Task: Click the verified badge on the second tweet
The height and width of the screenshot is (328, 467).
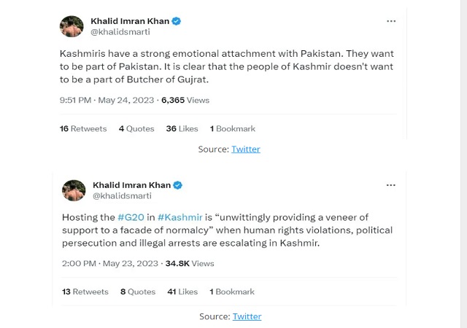Action: tap(177, 185)
